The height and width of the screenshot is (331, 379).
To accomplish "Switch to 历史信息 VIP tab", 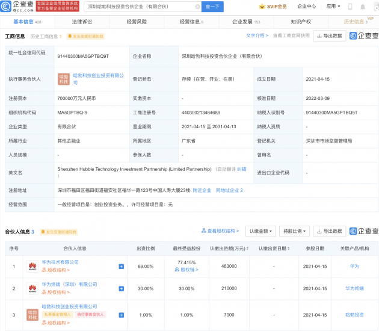I will [x=354, y=22].
